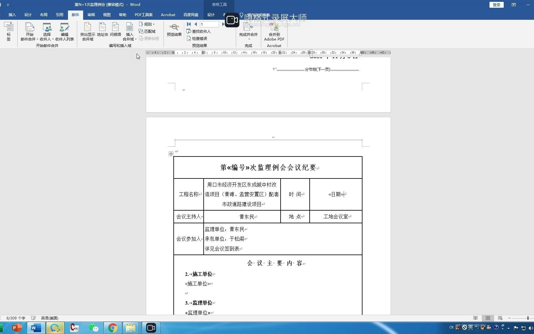Toggle 突出显示合并域 highlighting
The height and width of the screenshot is (334, 534).
click(x=87, y=31)
